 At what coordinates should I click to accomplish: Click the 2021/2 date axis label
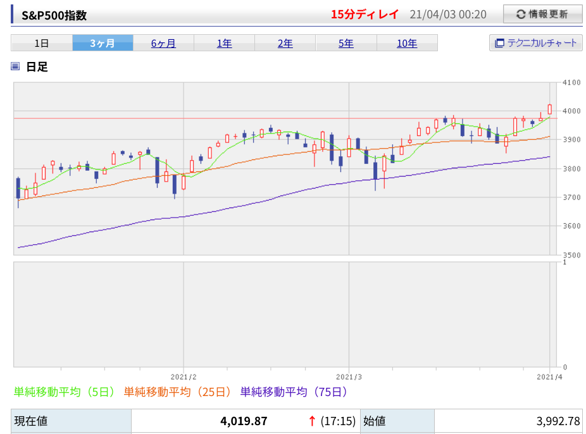[x=184, y=377]
